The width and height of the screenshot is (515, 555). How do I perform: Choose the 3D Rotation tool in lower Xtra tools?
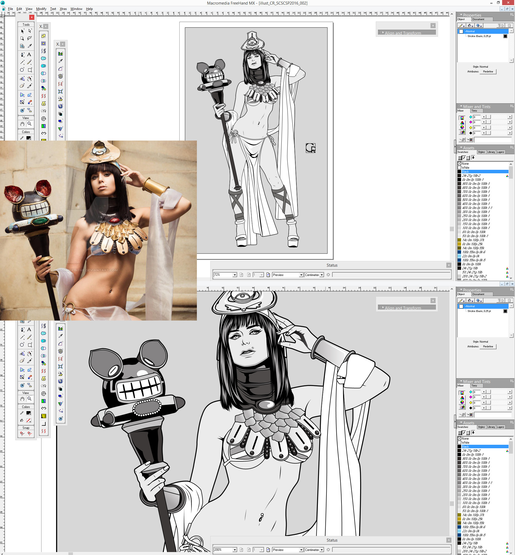click(x=60, y=381)
